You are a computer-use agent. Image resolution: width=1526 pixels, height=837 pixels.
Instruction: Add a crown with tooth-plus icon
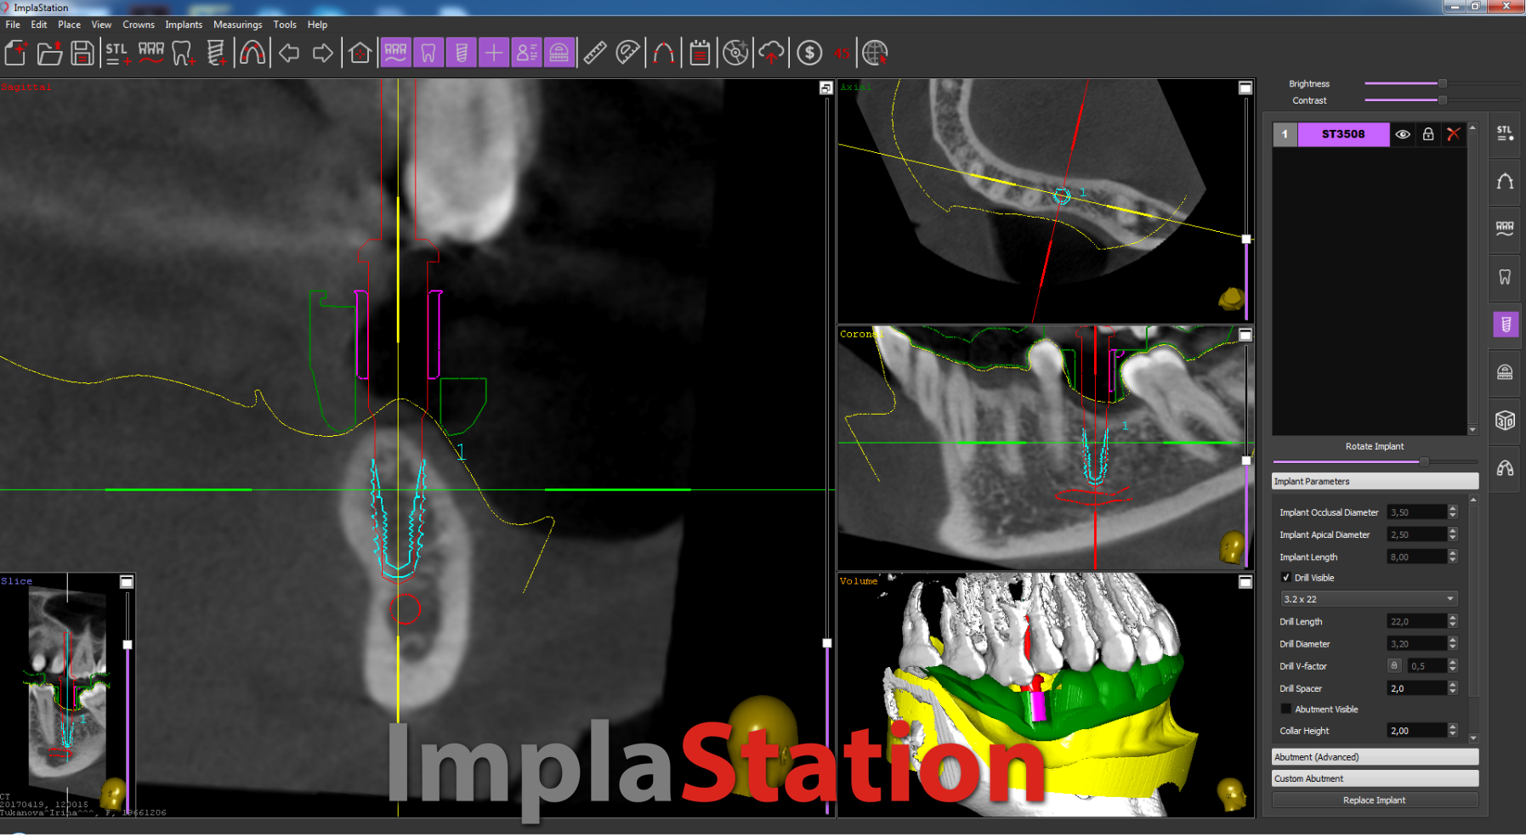[184, 54]
